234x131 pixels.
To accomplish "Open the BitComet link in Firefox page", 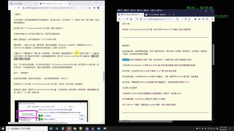I will coord(160,76).
